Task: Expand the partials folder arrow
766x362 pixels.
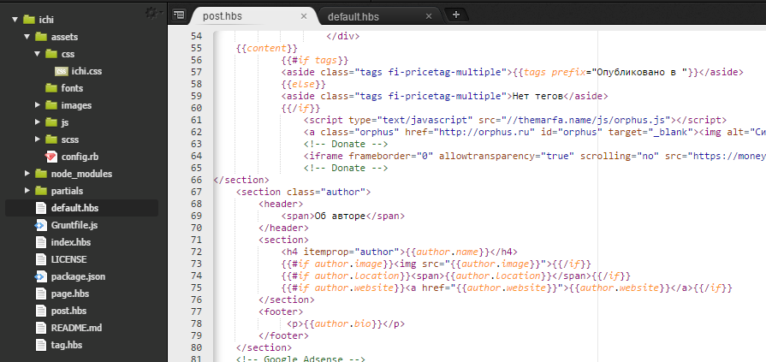Action: click(27, 191)
